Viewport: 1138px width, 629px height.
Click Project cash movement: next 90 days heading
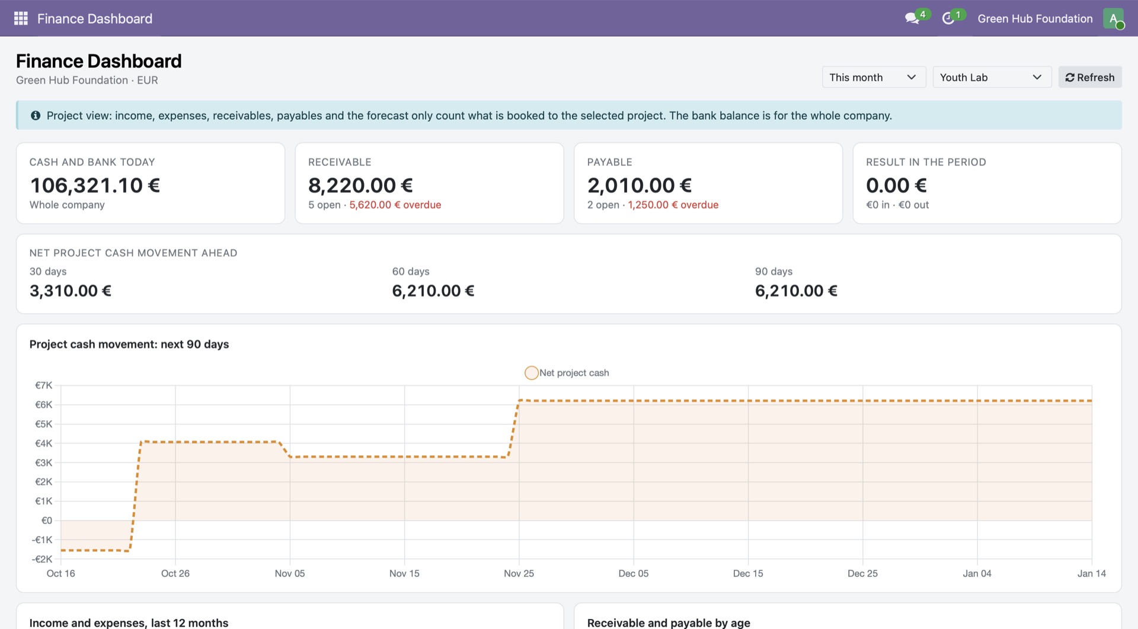pyautogui.click(x=129, y=344)
